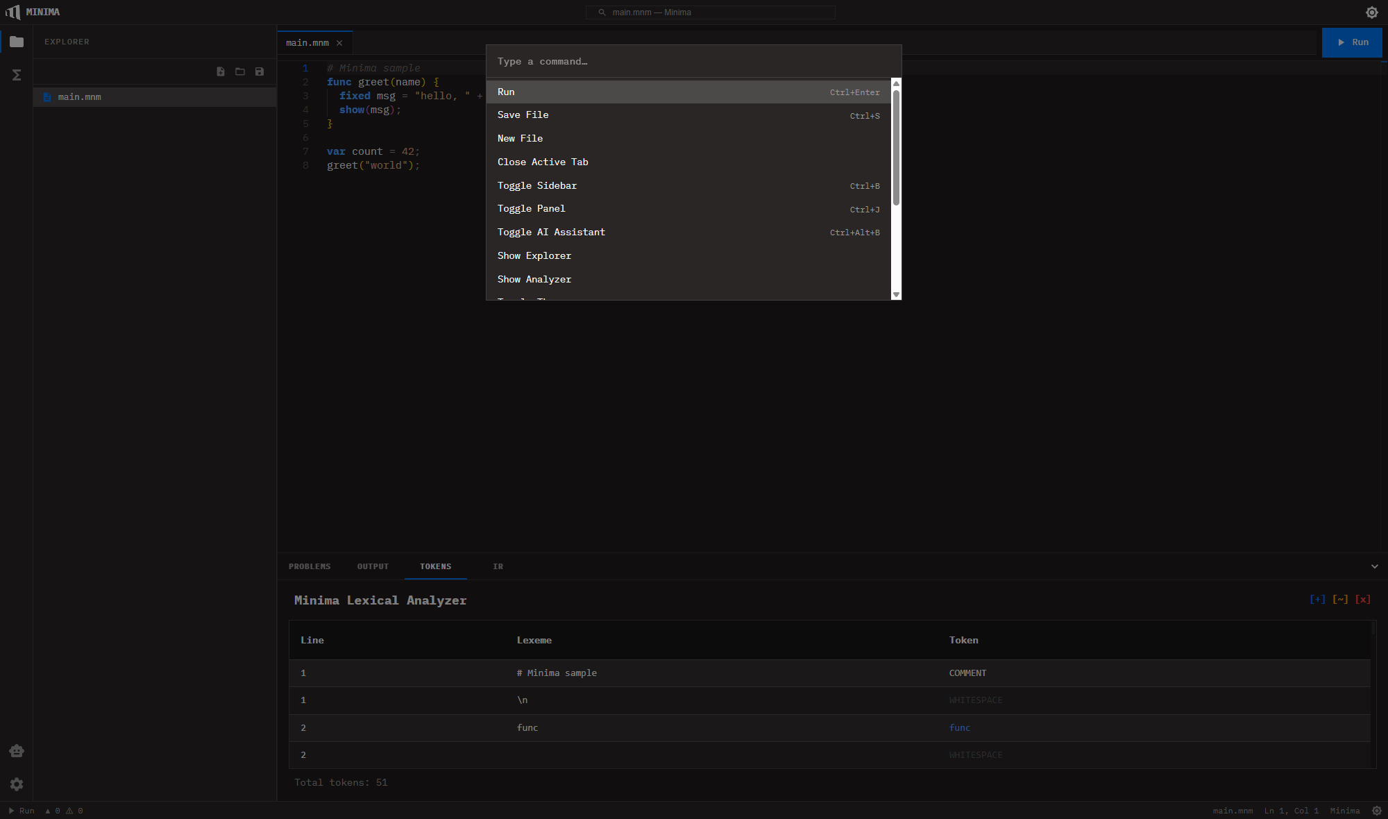The height and width of the screenshot is (819, 1388).
Task: Open main.mnm in Explorer tree
Action: tap(155, 97)
